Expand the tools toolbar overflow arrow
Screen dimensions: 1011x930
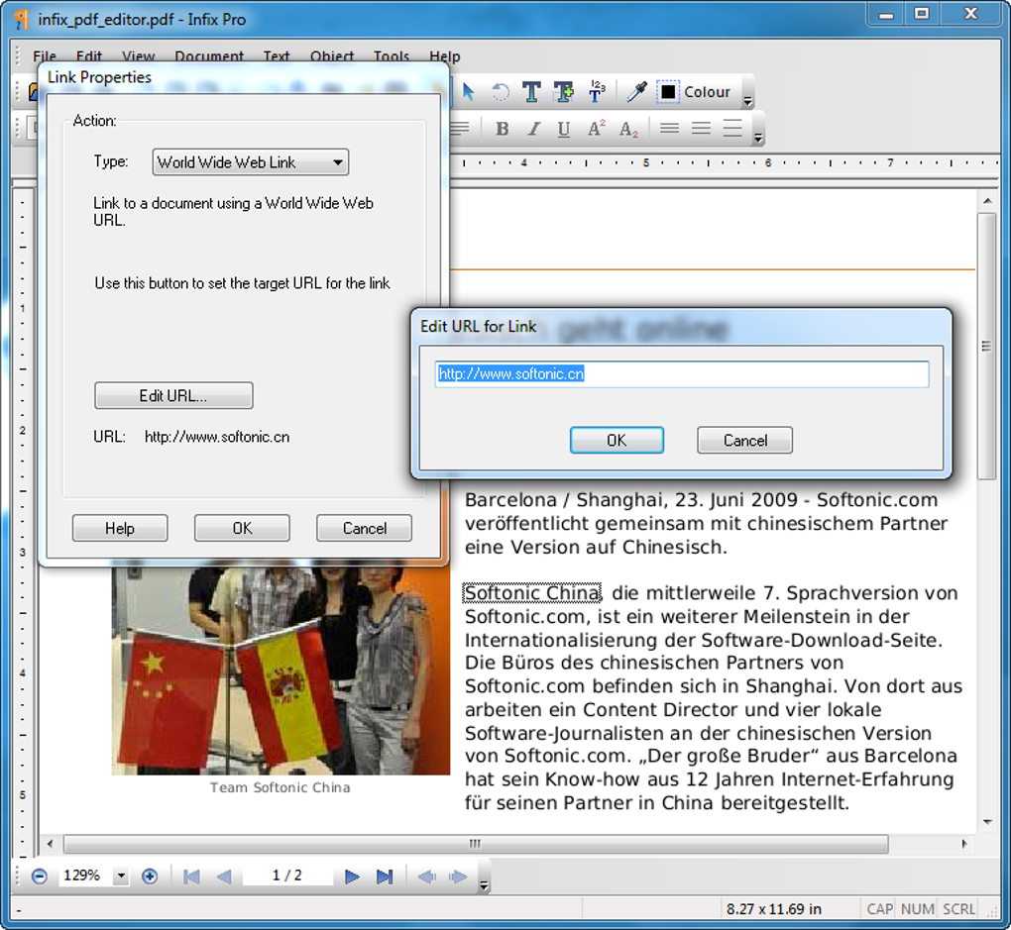pos(748,101)
